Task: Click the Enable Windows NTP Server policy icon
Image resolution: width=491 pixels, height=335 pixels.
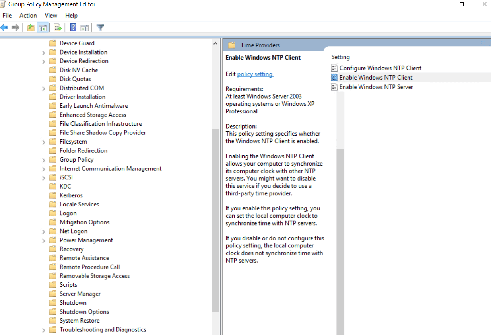Action: coord(334,87)
